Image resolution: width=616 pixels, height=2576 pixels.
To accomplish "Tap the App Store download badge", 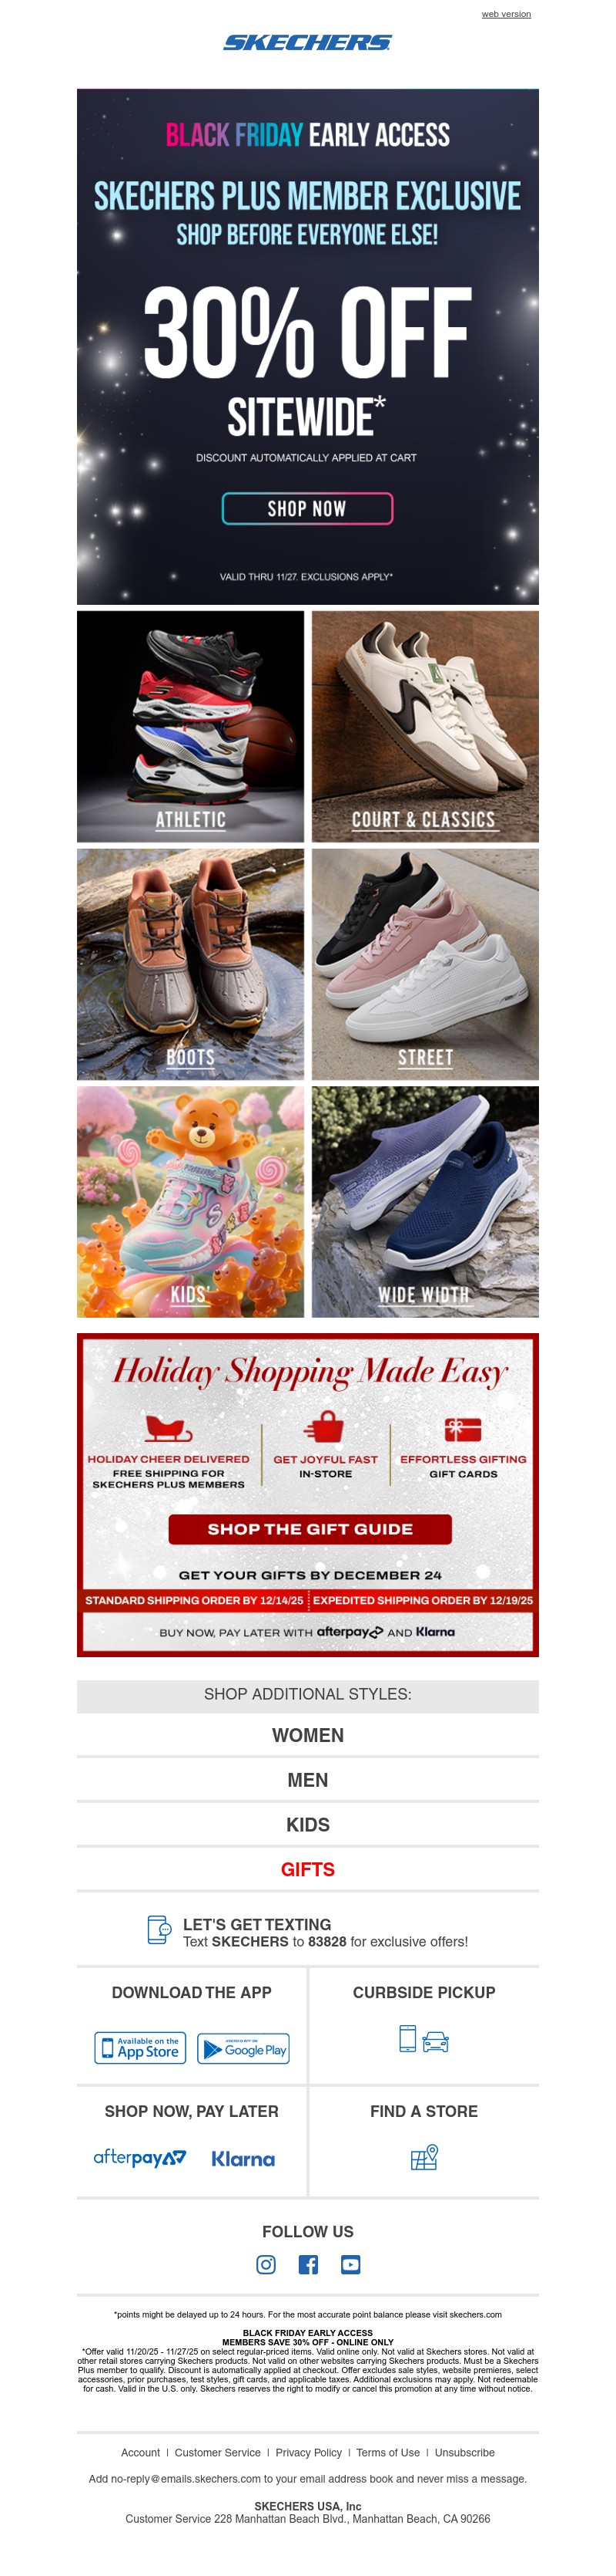I will pos(142,2048).
